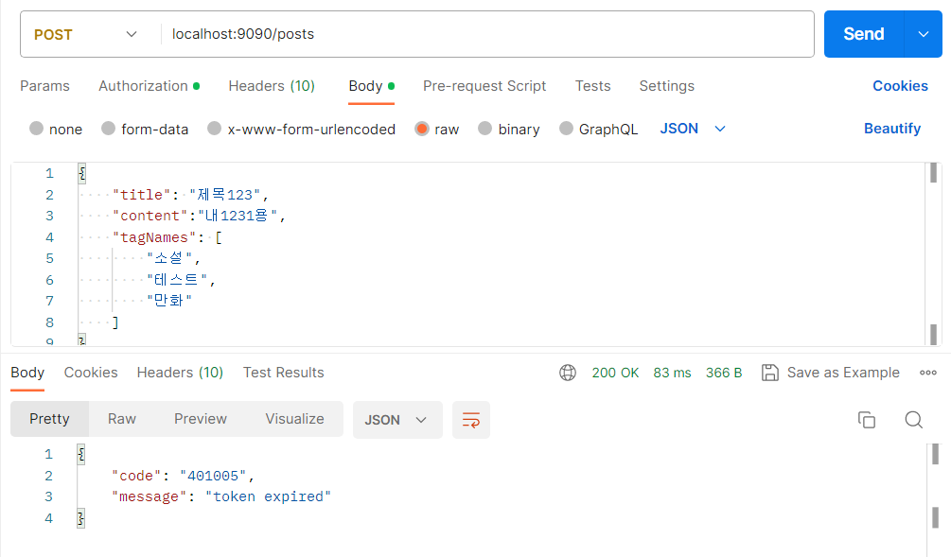Viewport: 951px width, 557px height.
Task: Open the request Headers (10) tab
Action: tap(272, 86)
